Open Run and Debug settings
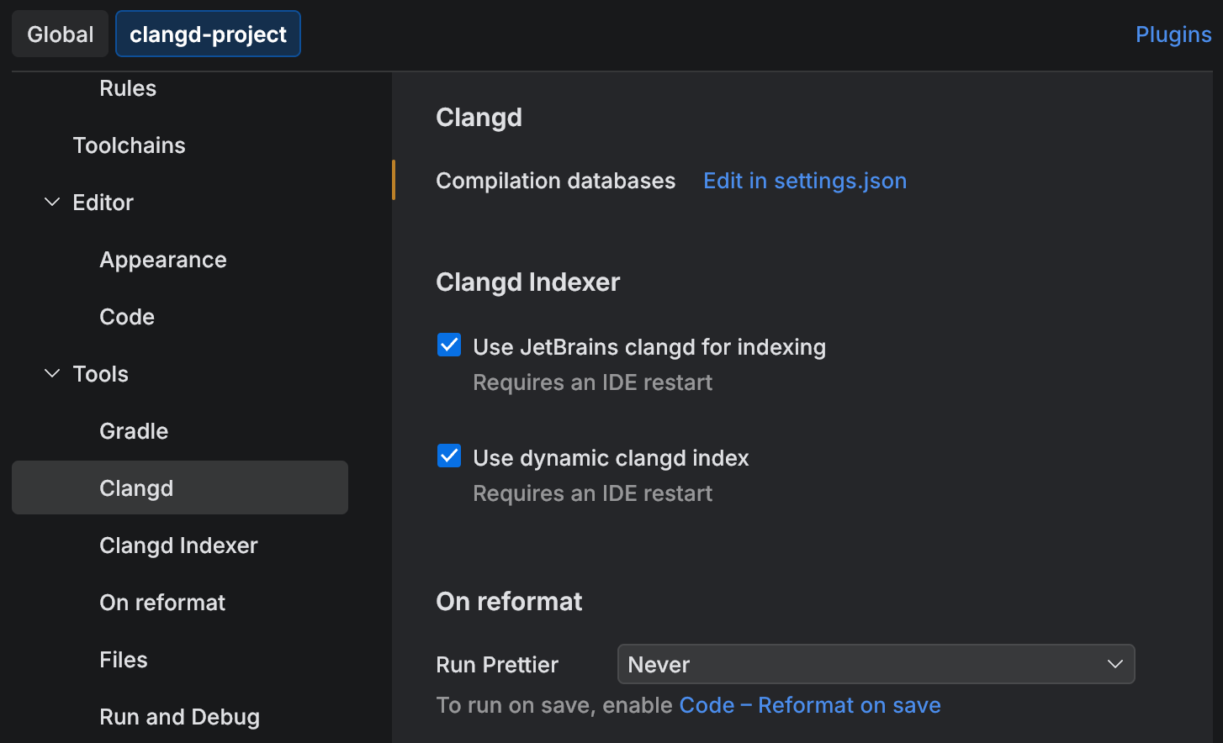 (x=179, y=716)
